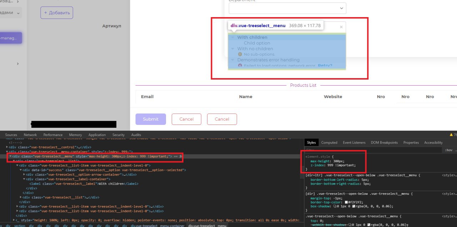Click the Email column header

147,97
